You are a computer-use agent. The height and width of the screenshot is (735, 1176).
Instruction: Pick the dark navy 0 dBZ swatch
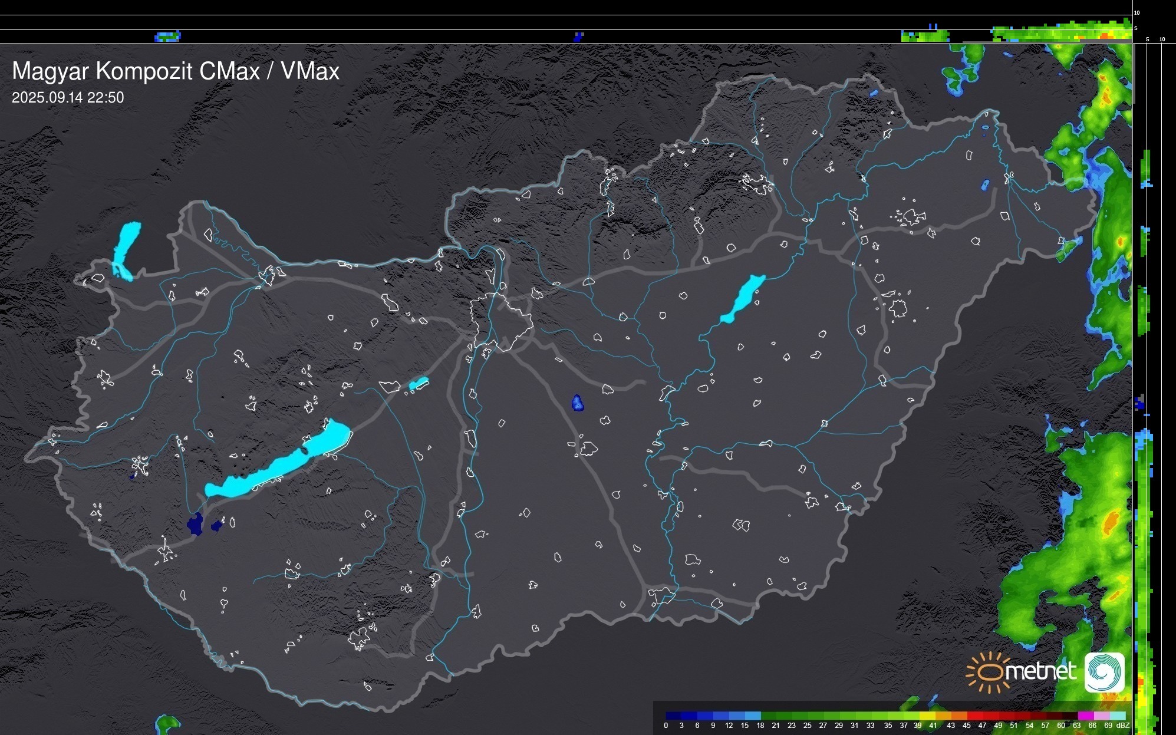point(673,716)
